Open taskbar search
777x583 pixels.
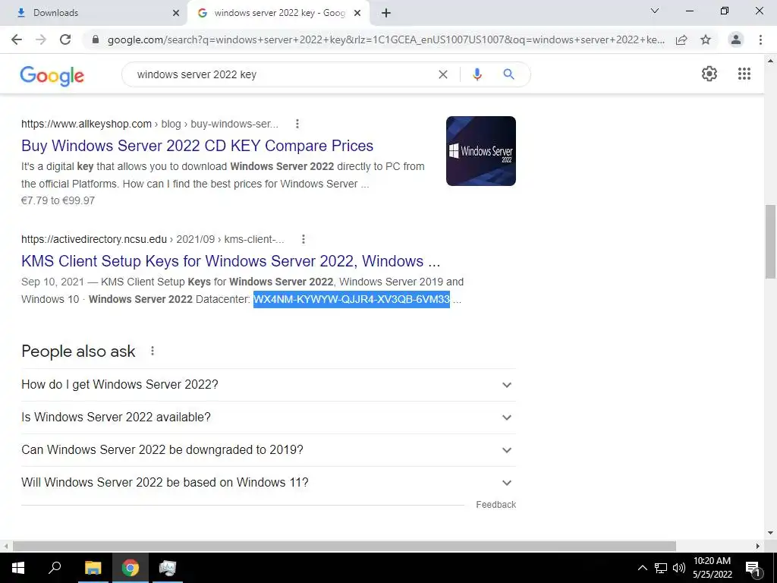tap(55, 568)
